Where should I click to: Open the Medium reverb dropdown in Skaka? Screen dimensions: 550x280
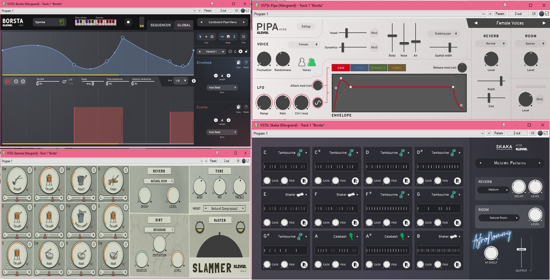[x=493, y=189]
